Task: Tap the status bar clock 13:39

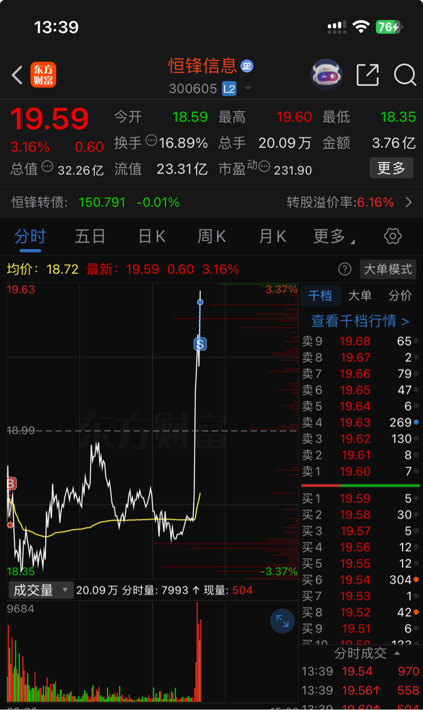Action: coord(56,27)
